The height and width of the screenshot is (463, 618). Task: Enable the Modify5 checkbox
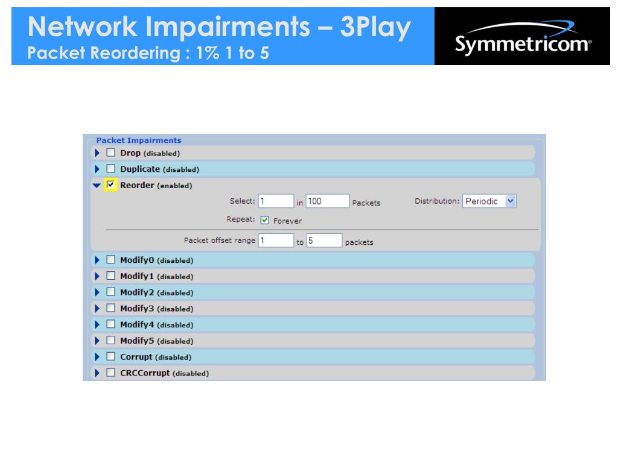[x=111, y=340]
